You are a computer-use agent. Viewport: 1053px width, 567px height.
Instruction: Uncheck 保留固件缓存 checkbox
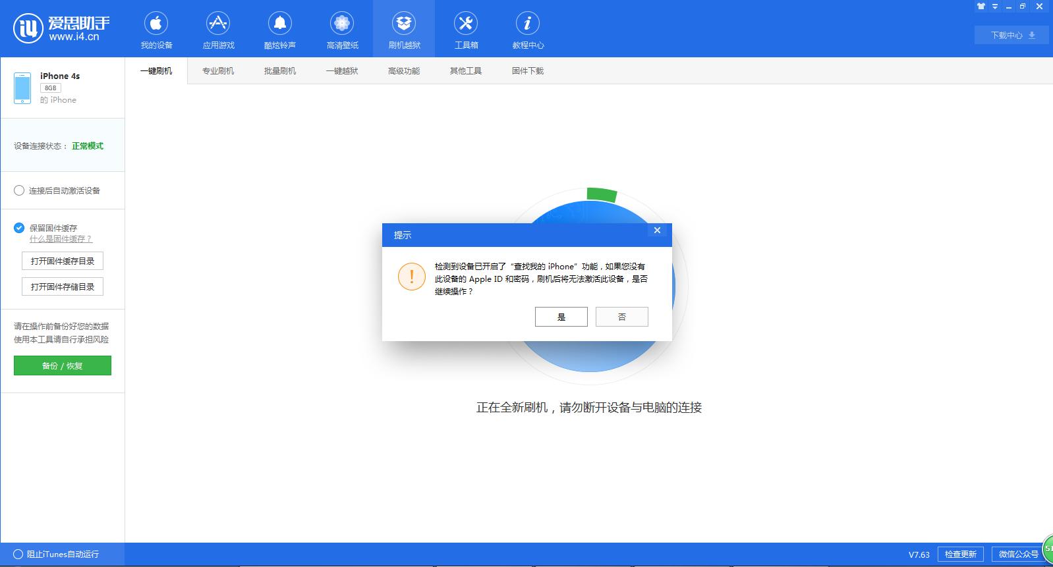[19, 228]
